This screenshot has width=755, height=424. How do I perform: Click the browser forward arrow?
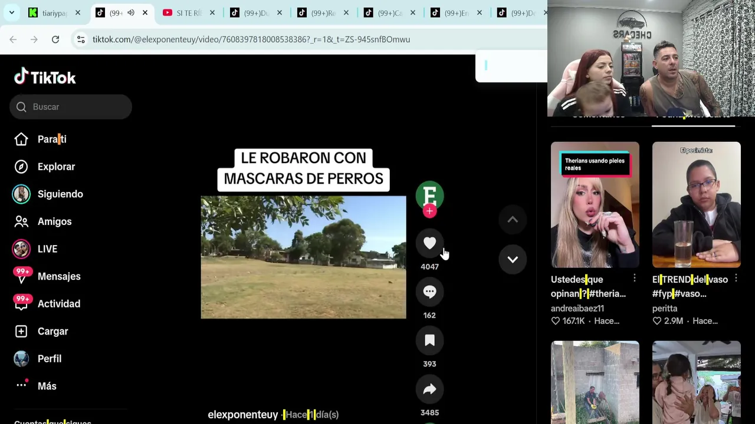click(x=34, y=39)
